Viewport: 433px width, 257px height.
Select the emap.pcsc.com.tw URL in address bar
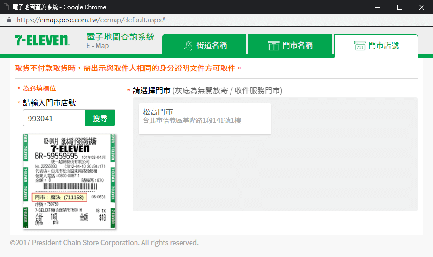click(90, 20)
